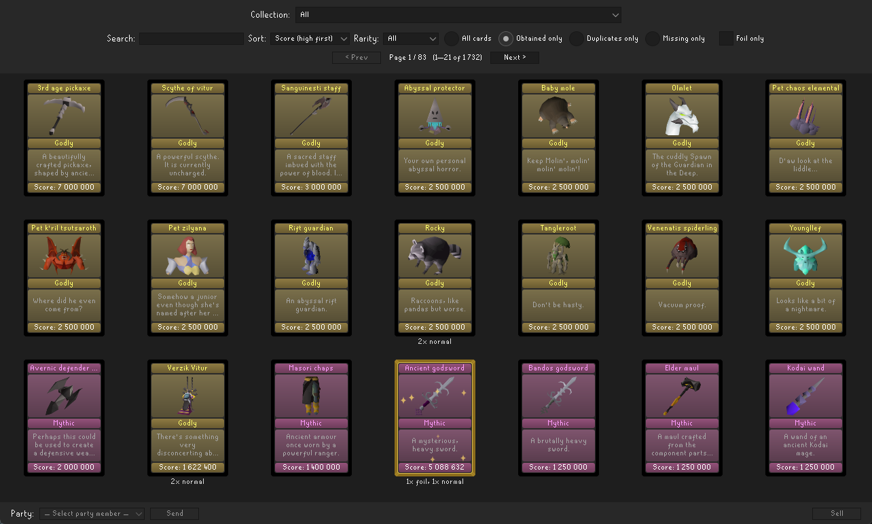Select the Baby mole card image

[558, 116]
